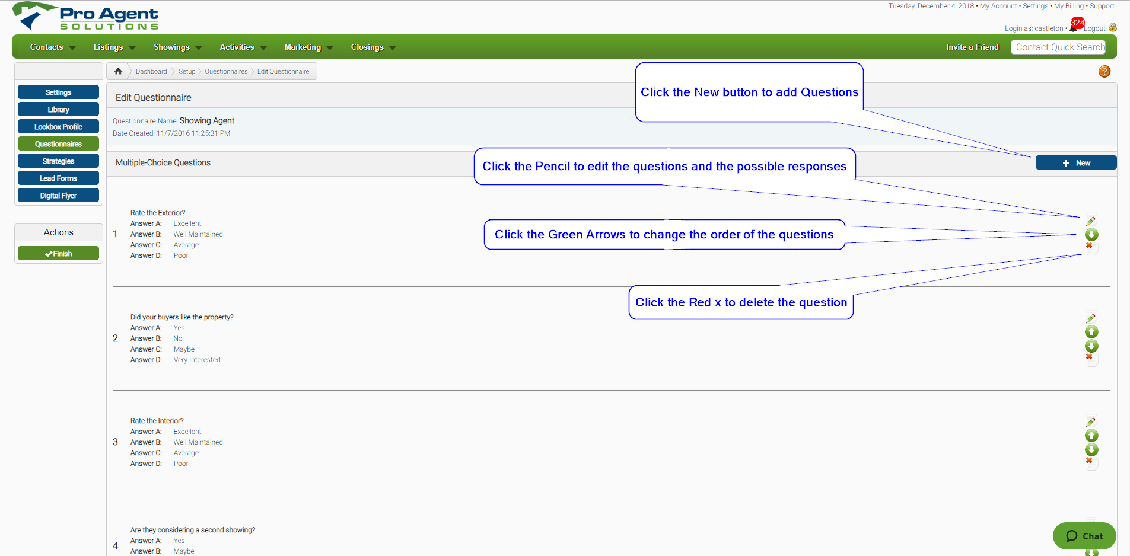Open Library in the left sidebar
The height and width of the screenshot is (556, 1130).
click(x=58, y=110)
